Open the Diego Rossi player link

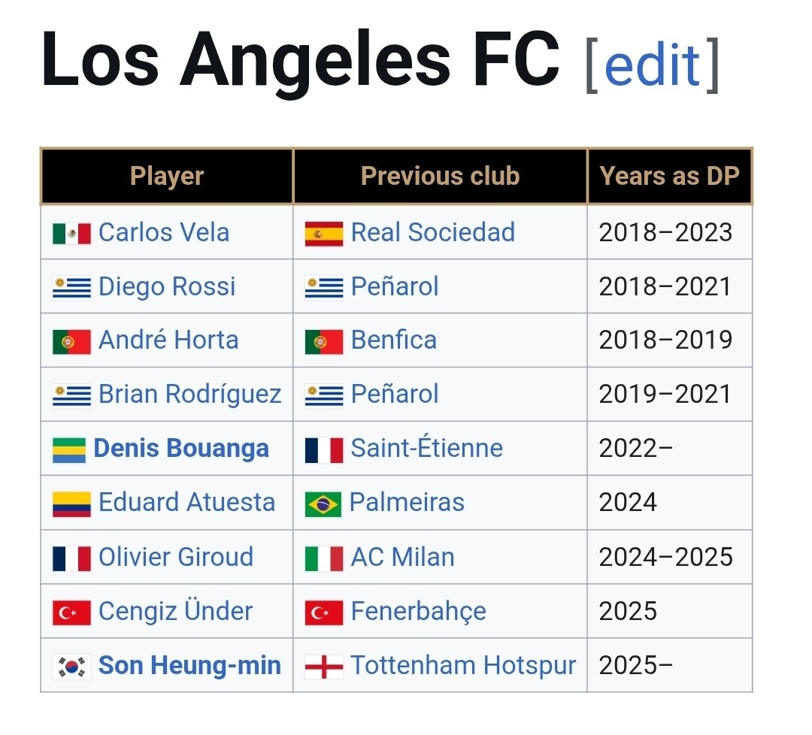tap(167, 286)
